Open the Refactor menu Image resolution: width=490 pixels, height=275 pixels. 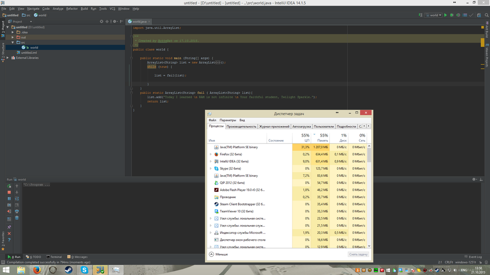[x=72, y=8]
